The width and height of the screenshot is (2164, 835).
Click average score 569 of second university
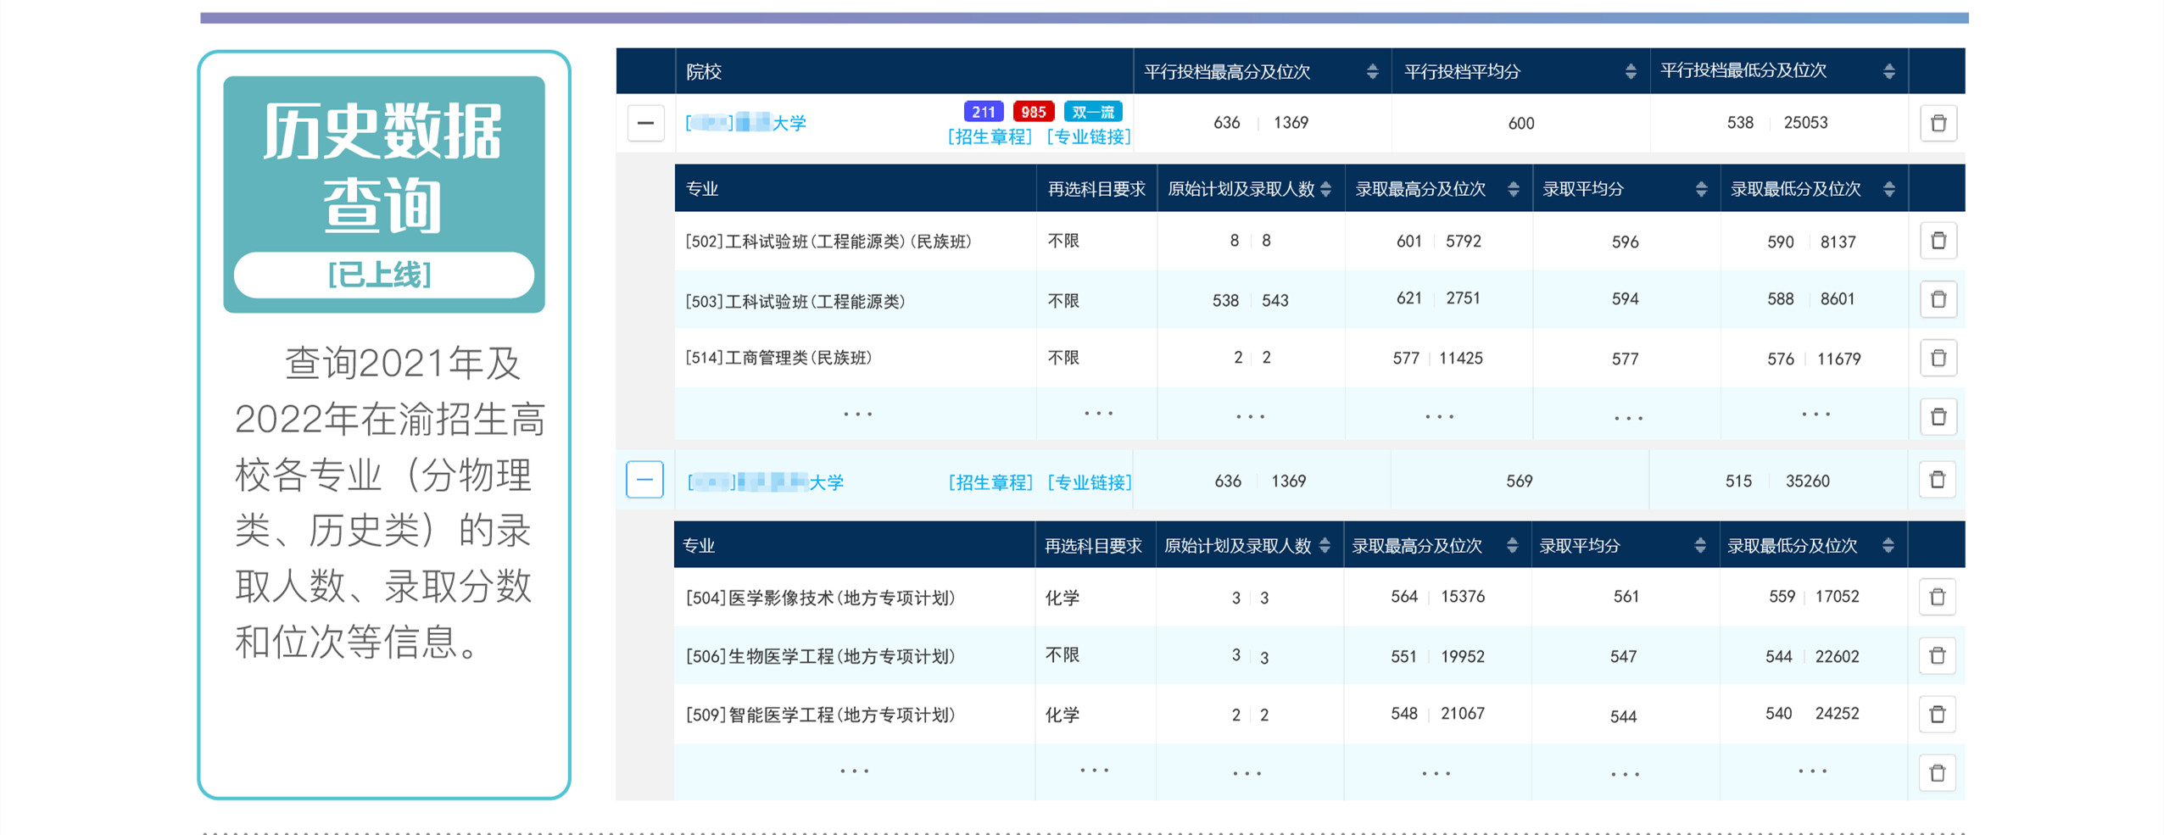click(x=1520, y=482)
